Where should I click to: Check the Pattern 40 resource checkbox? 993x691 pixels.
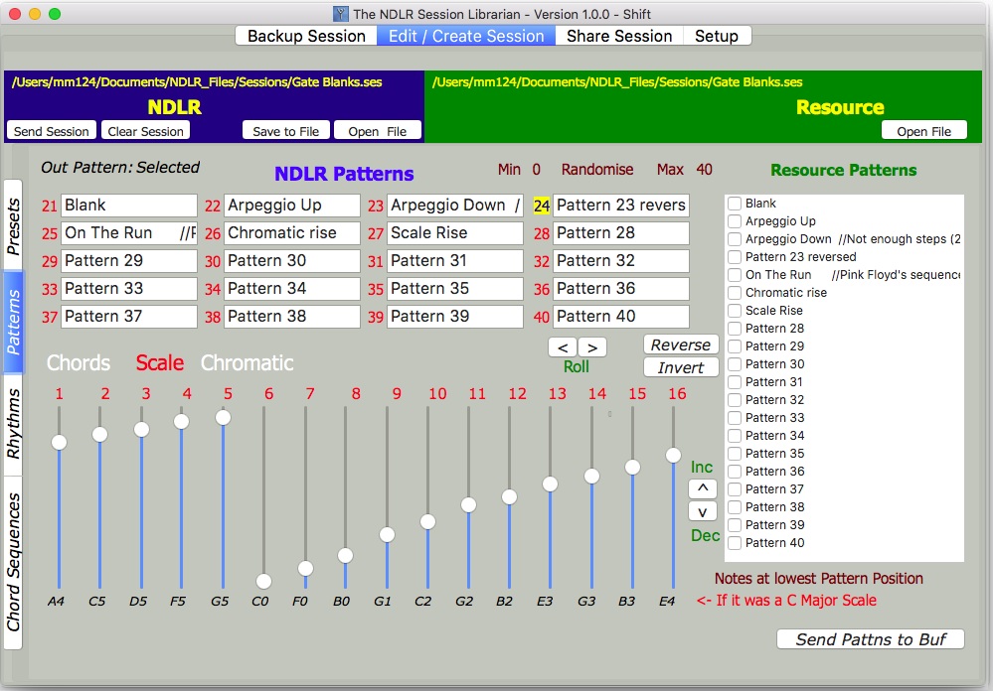(735, 543)
